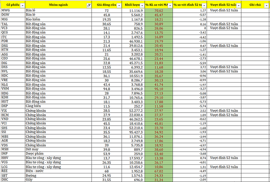This screenshot has width=270, height=182.
Task: Open the Nhóm ngành active filter button
Action: click(x=89, y=5)
